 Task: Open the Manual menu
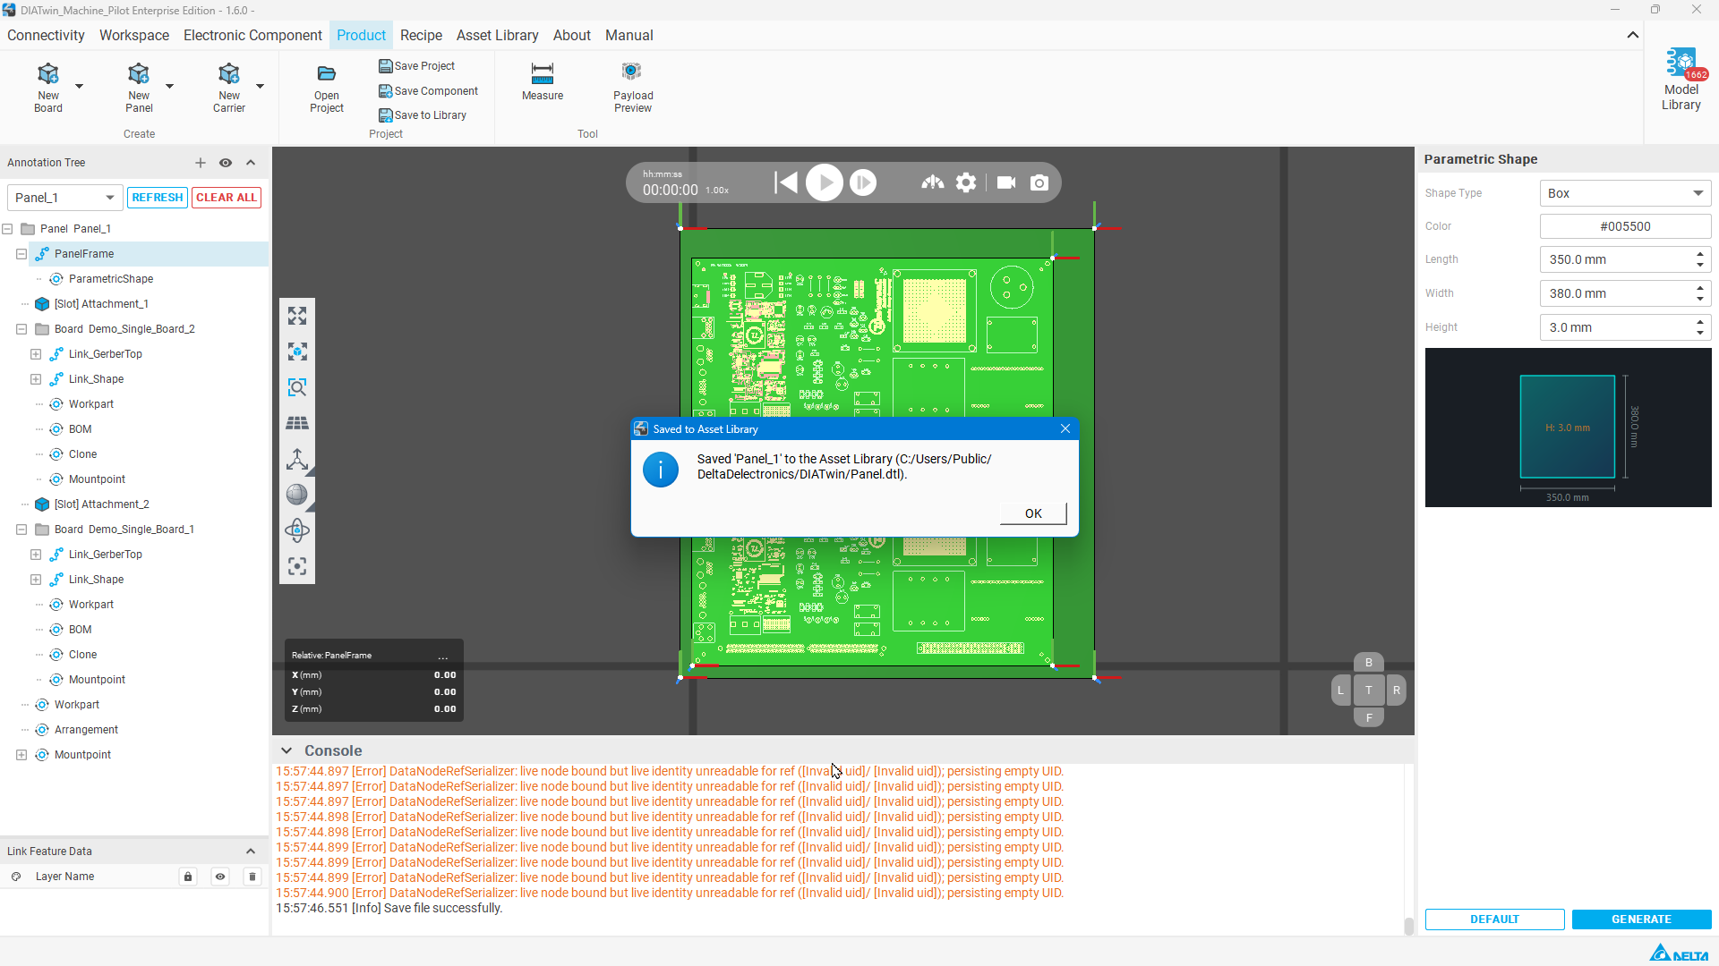tap(629, 36)
